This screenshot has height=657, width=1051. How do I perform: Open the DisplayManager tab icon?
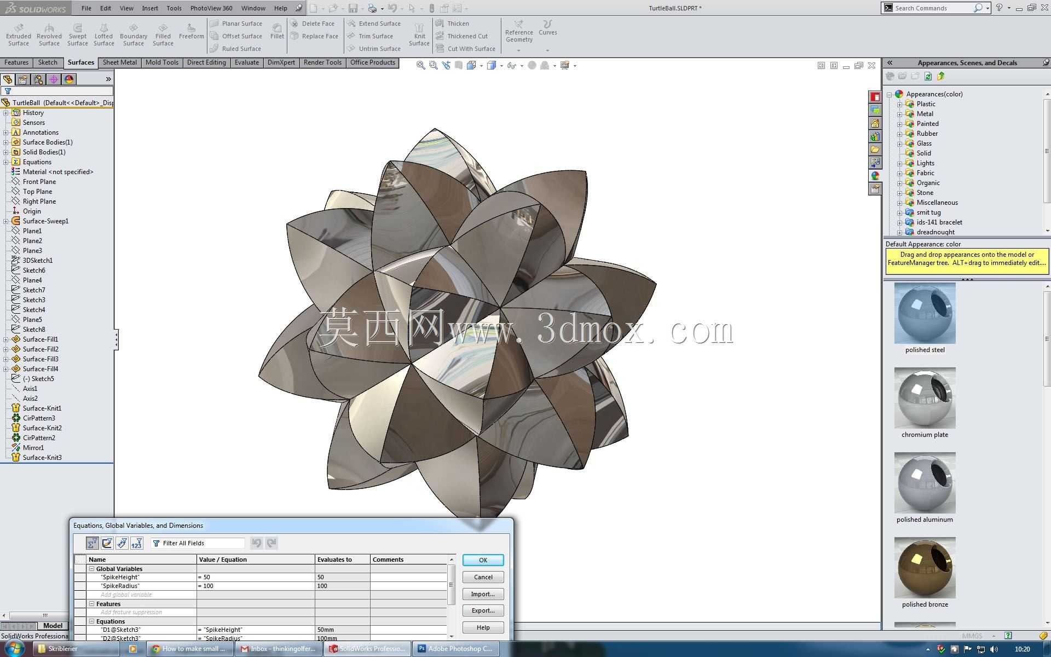click(x=69, y=79)
